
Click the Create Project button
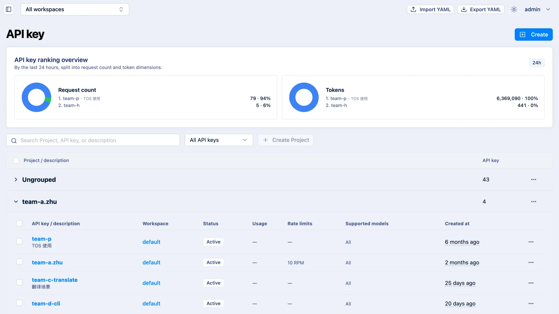point(286,140)
